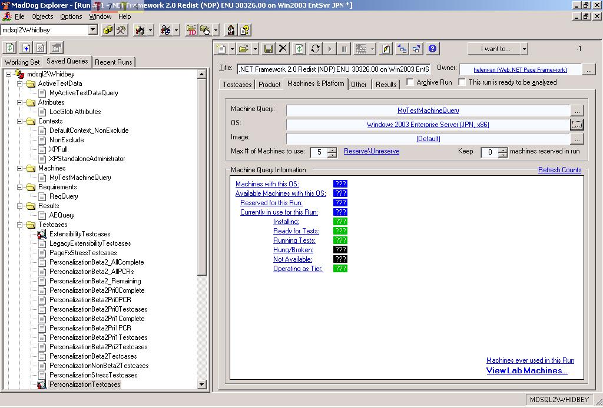Increase Max # of Machines spinner up arrow

(x=332, y=150)
